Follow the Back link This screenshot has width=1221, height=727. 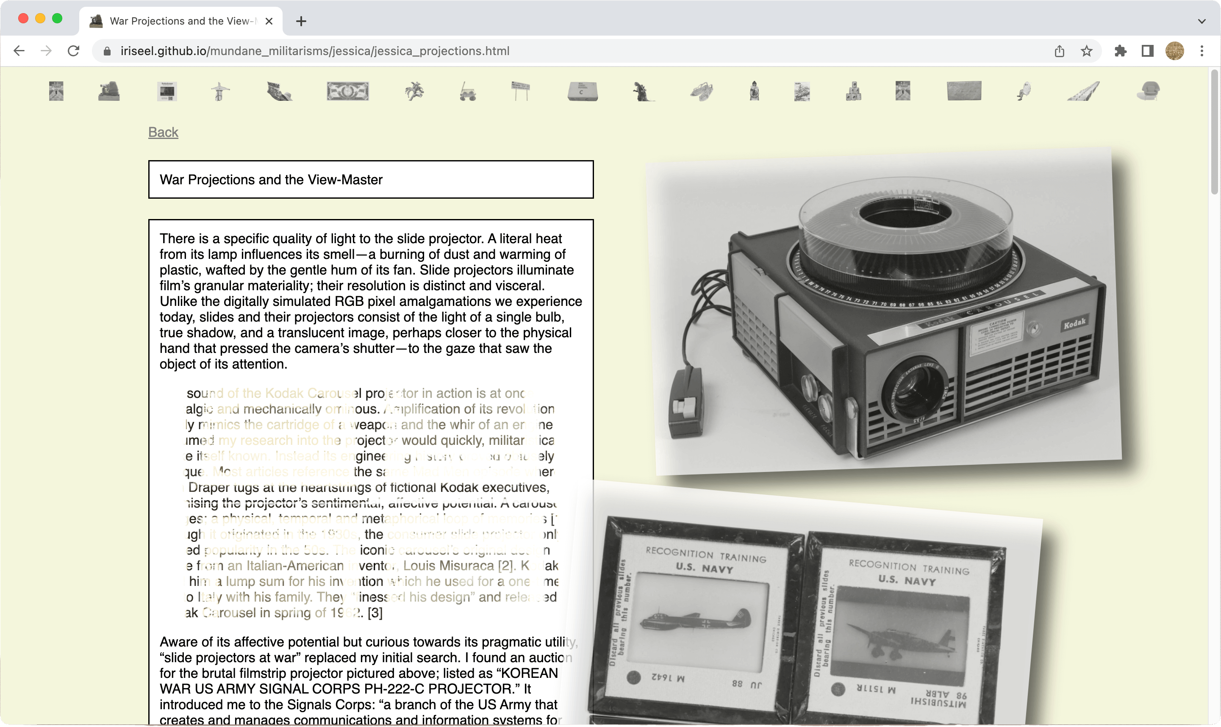click(163, 132)
